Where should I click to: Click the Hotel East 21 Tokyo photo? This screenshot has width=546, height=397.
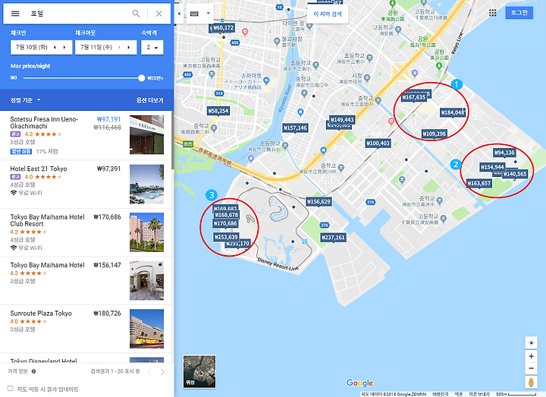146,184
